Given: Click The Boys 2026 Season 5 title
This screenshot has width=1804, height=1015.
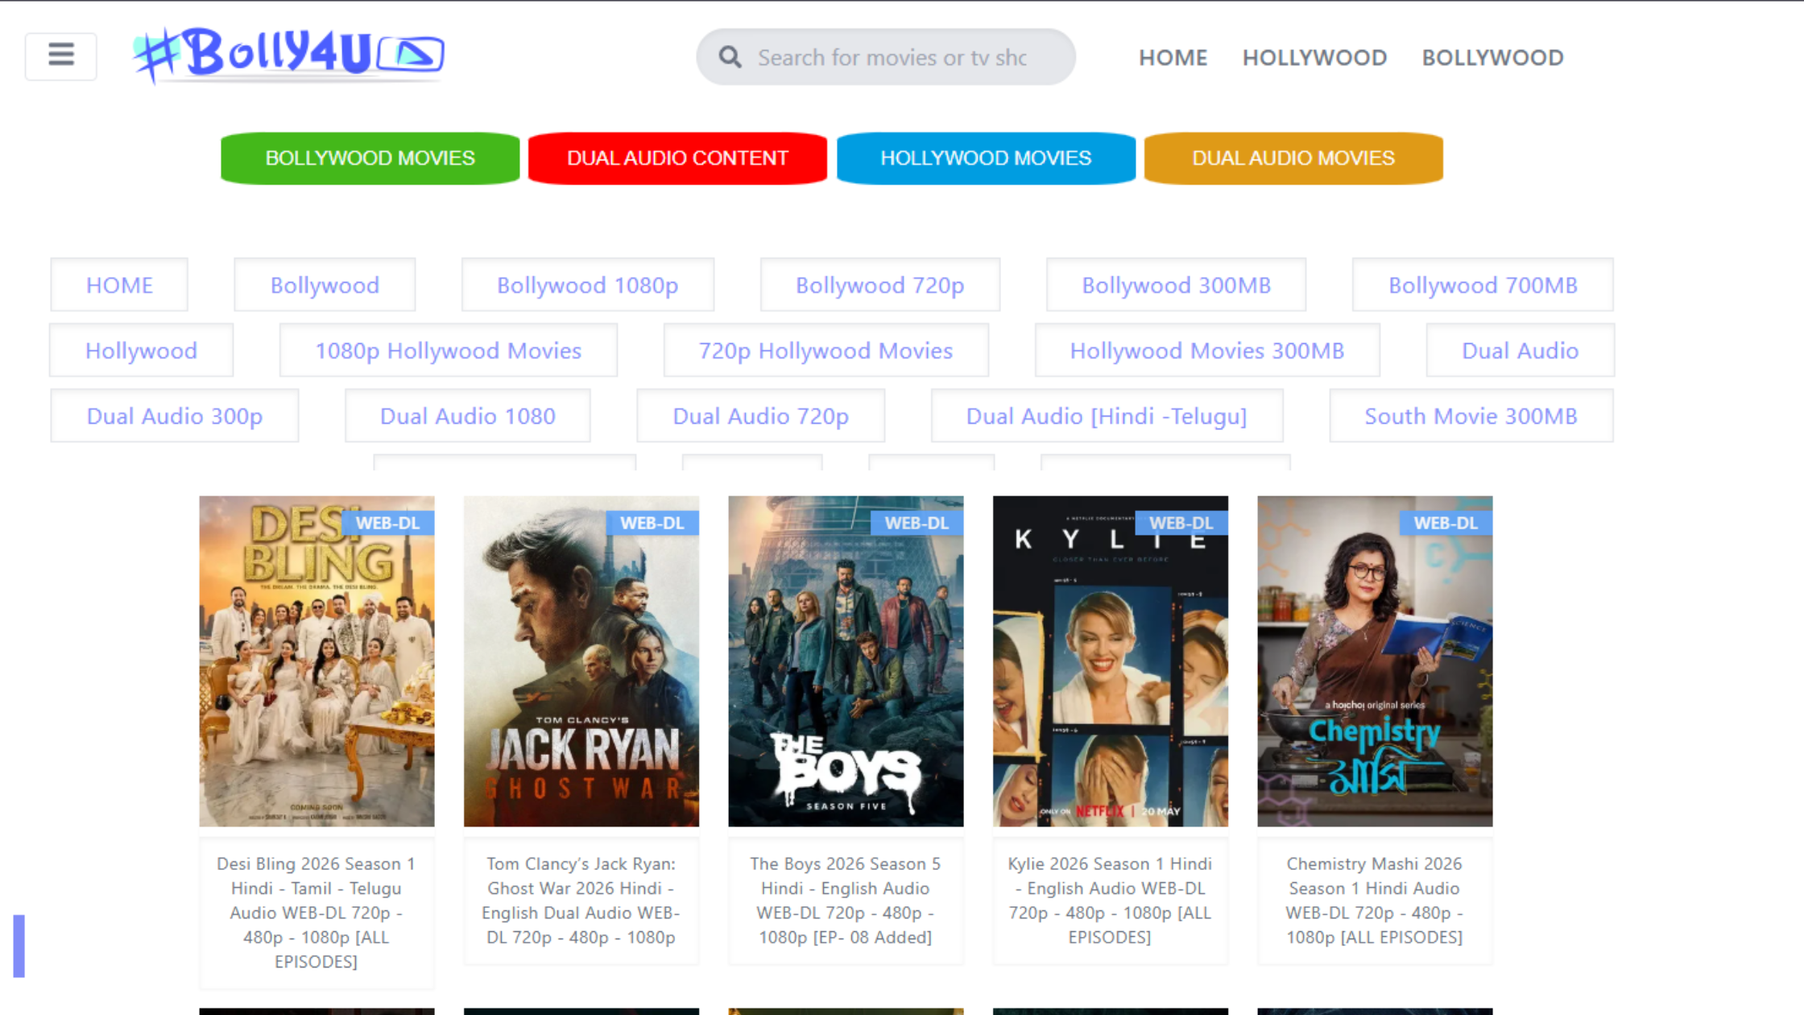Looking at the screenshot, I should tap(846, 900).
